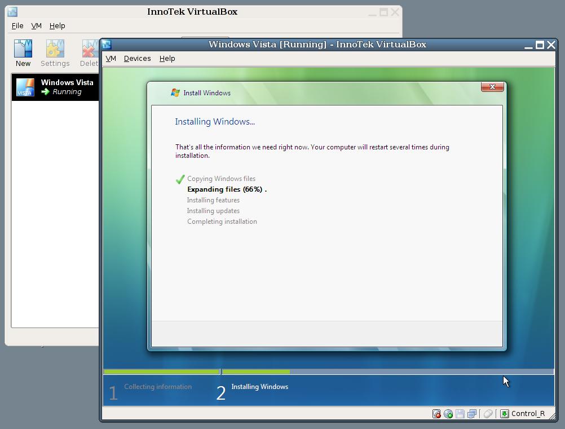Open the Devices menu
565x429 pixels.
coord(137,59)
